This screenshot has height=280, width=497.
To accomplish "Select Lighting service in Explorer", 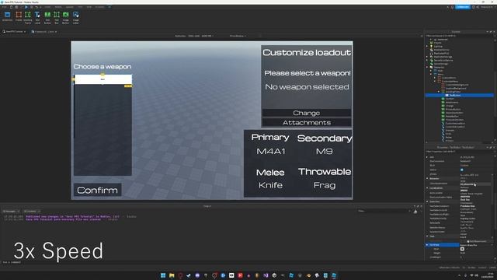I will pos(438,46).
